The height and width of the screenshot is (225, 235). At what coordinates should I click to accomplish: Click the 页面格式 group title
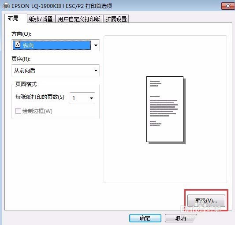coord(26,84)
